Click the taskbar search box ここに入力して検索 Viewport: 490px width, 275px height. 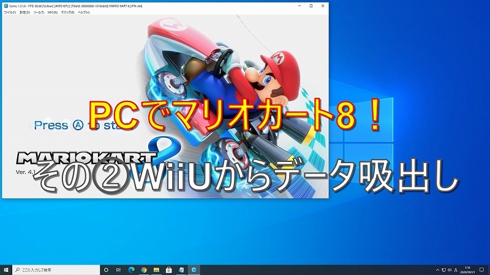point(56,269)
